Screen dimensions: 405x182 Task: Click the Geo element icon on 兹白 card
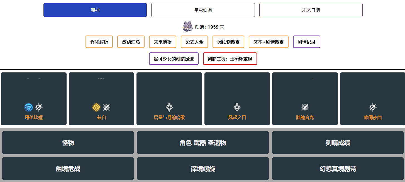(x=96, y=107)
